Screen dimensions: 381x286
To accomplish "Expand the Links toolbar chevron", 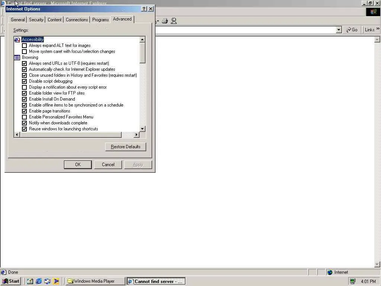I will tap(378, 29).
